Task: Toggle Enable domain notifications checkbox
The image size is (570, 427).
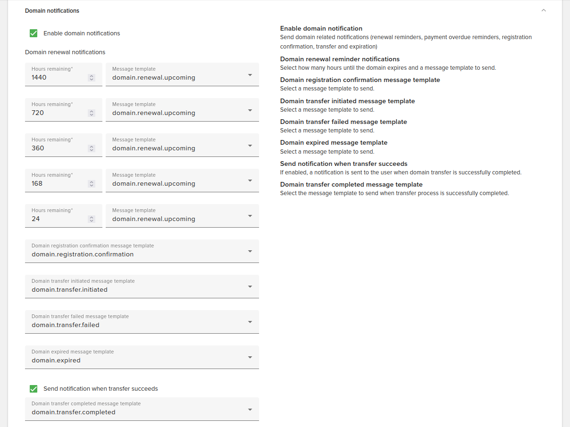Action: (x=34, y=33)
